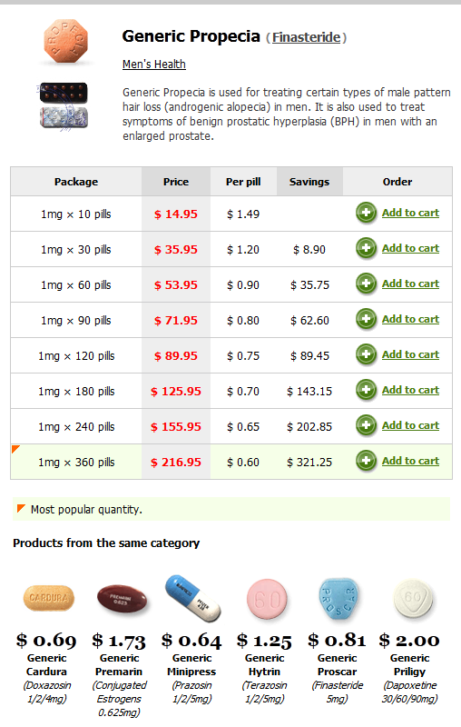461x727 pixels.
Task: Click the orange Propecia tablet image
Action: point(65,41)
